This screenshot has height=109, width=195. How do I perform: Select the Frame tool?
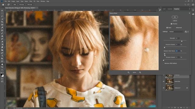tap(2, 25)
